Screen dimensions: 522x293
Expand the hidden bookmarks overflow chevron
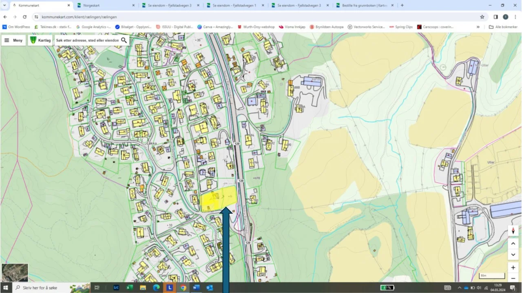pyautogui.click(x=478, y=27)
